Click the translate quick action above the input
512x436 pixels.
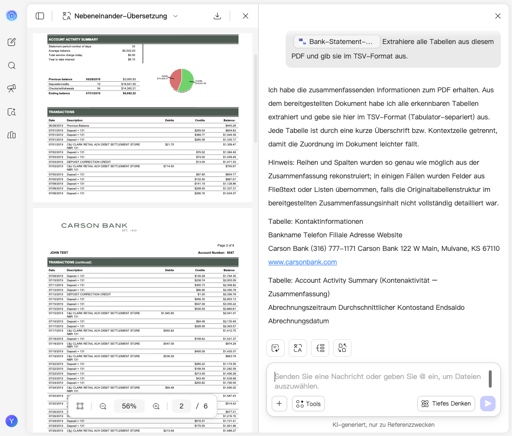pyautogui.click(x=298, y=348)
